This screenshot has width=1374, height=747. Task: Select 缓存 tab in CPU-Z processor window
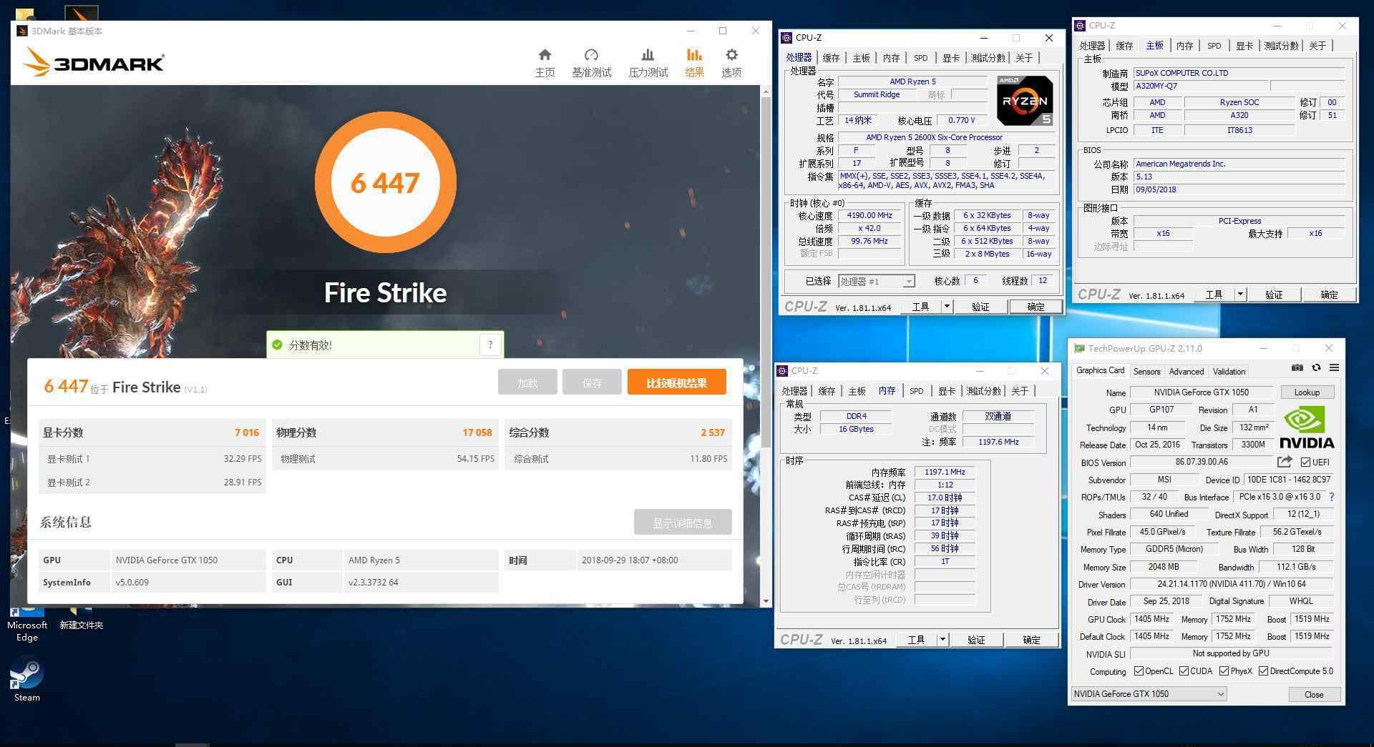point(831,58)
